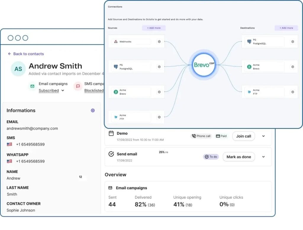This screenshot has width=303, height=230.
Task: Click the Acme Brevo source icon
Action: 116,92
